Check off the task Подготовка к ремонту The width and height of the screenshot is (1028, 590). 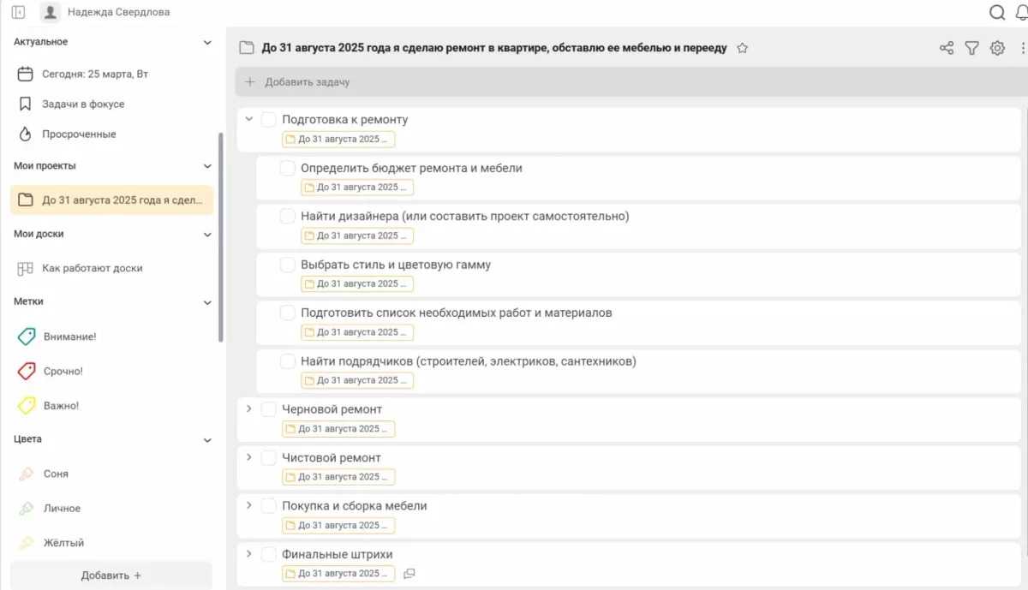point(268,119)
